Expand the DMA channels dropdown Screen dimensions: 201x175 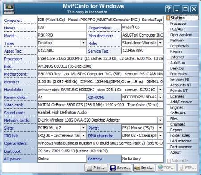pyautogui.click(x=160, y=135)
